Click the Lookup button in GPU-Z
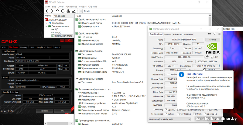The height and width of the screenshot is (125, 243). [x=213, y=40]
